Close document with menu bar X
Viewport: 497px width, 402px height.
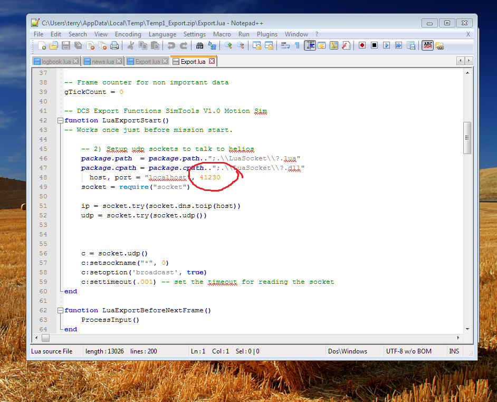pos(468,34)
